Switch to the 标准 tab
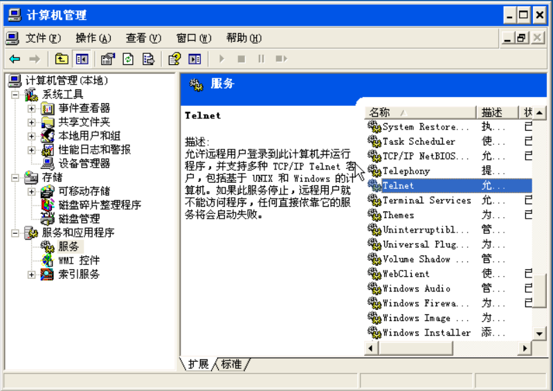553x391 pixels. point(231,364)
